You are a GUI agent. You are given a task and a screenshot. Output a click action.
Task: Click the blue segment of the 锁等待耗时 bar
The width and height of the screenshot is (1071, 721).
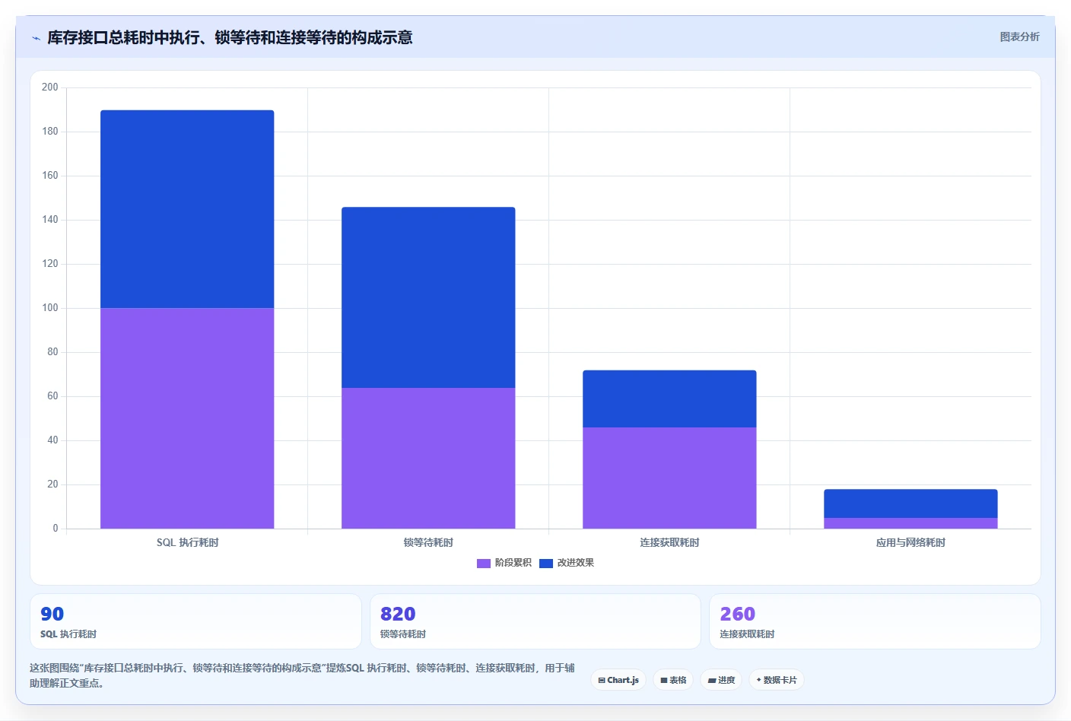(428, 297)
